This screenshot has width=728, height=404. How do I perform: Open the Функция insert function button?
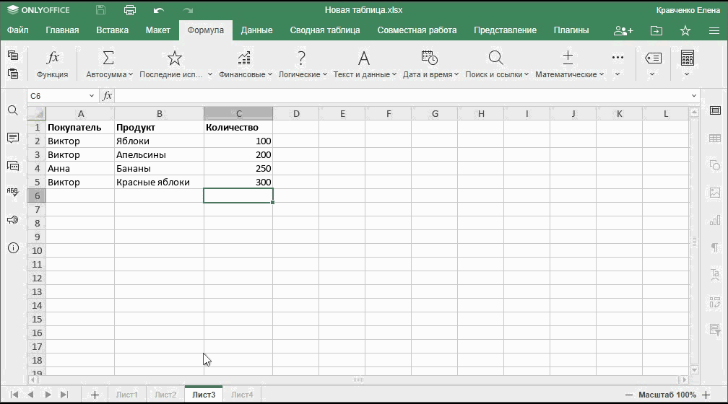pos(53,64)
